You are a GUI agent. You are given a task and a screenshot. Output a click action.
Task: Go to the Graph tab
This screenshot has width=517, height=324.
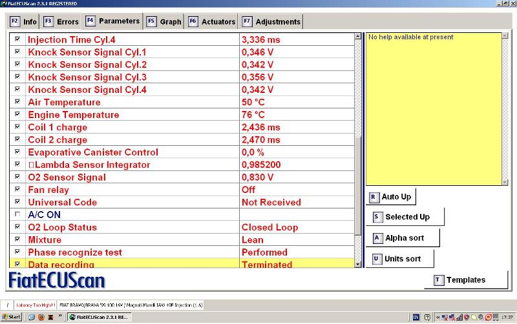click(164, 22)
